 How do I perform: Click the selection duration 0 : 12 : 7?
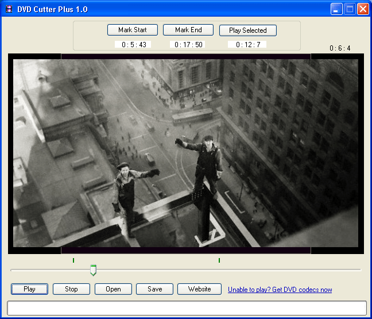(x=247, y=44)
